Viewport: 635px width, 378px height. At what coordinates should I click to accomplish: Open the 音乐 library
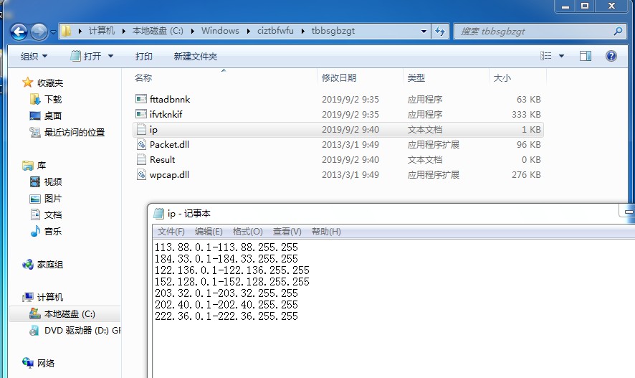coord(46,232)
